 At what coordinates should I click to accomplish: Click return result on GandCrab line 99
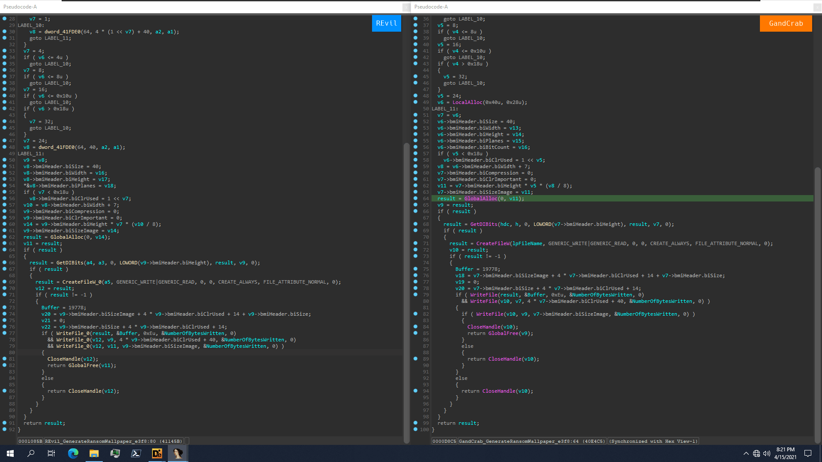(458, 423)
